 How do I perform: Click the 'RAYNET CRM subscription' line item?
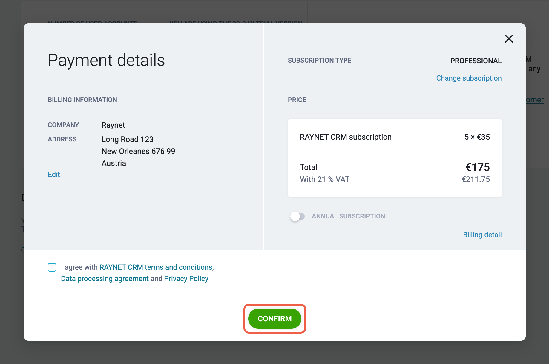(346, 137)
